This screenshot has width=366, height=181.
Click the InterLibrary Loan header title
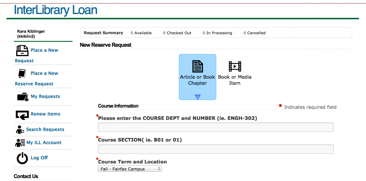pos(56,10)
